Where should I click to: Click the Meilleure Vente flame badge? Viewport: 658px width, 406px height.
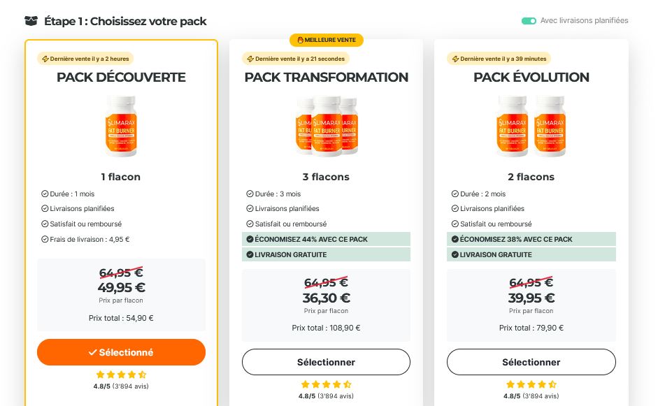pyautogui.click(x=326, y=40)
